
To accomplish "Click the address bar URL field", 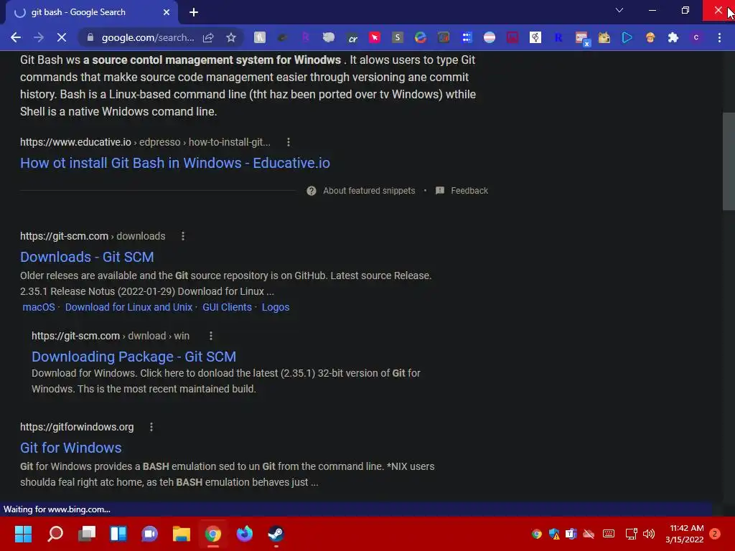I will point(148,37).
